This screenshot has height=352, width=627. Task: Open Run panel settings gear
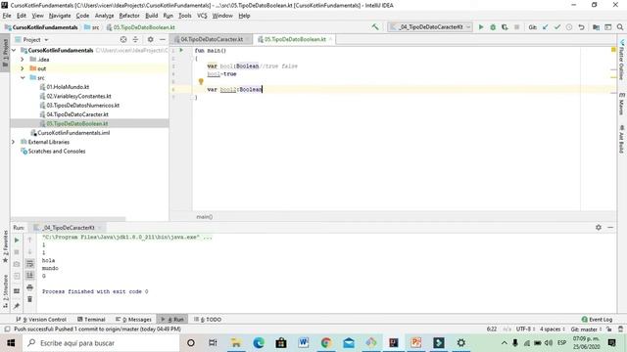click(x=599, y=227)
